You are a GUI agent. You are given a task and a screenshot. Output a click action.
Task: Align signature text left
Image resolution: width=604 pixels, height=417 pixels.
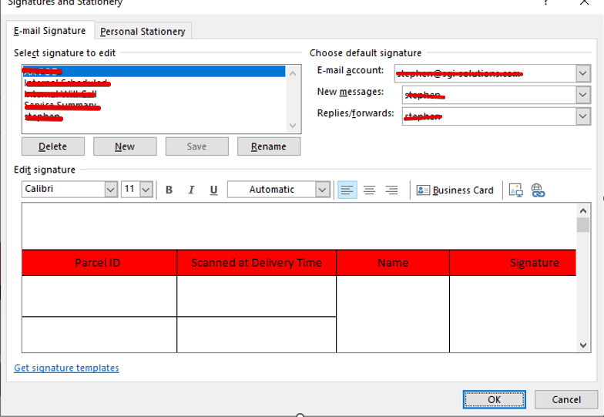tap(347, 190)
